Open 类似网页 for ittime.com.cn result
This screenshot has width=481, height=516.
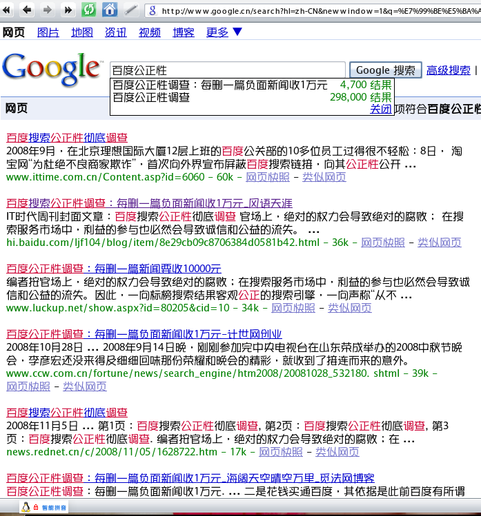tap(324, 177)
